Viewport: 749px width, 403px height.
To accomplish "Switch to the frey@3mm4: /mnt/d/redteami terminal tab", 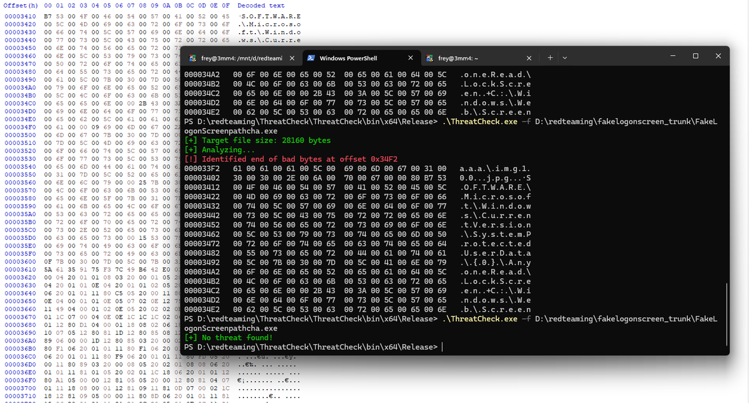I will click(x=241, y=58).
